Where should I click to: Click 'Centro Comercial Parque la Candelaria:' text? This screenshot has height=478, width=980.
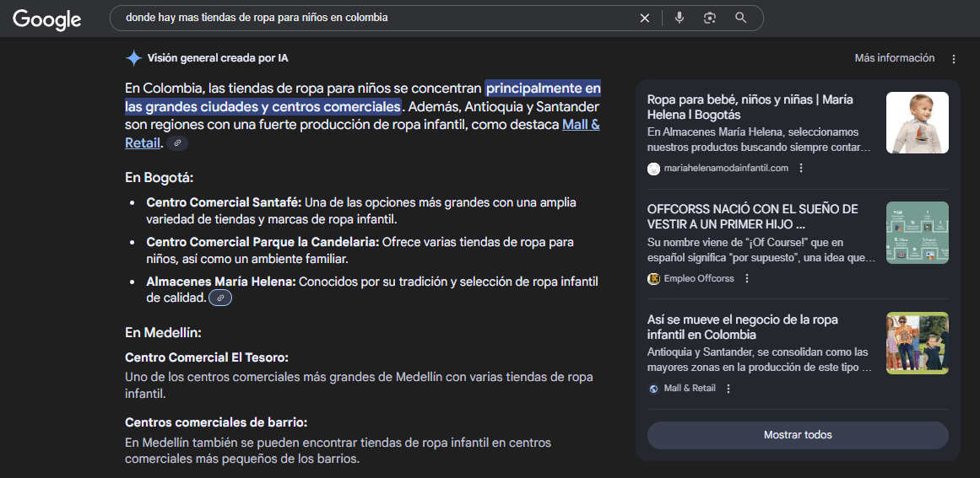(263, 241)
